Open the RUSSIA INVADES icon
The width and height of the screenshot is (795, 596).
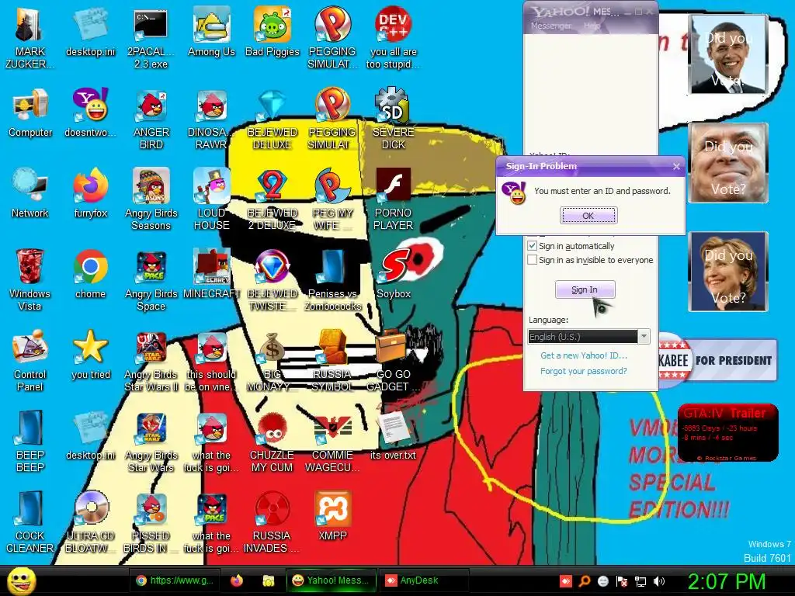(273, 521)
